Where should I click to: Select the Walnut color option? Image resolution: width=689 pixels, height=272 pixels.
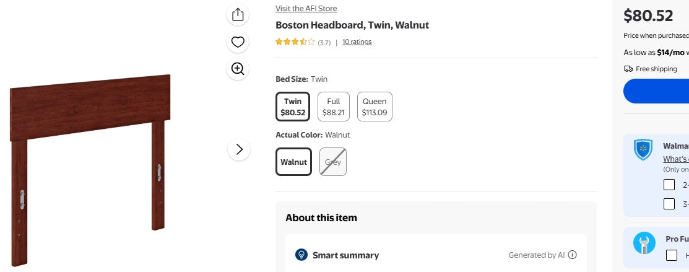pos(293,162)
